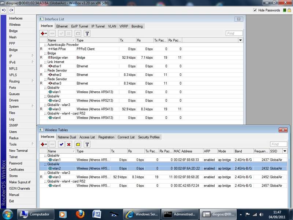Click the comment button in Interface List toolbar

pyautogui.click(x=78, y=33)
